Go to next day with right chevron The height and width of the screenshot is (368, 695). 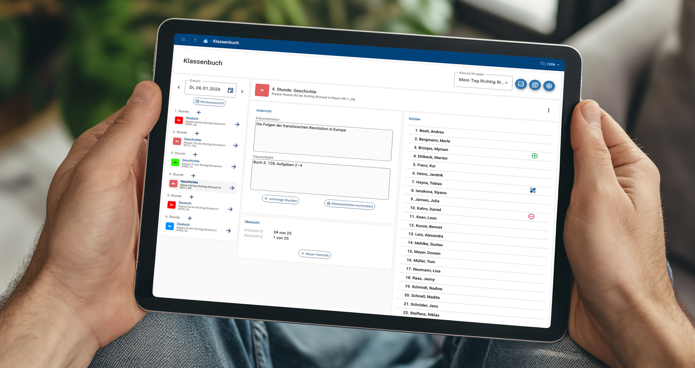tap(242, 91)
